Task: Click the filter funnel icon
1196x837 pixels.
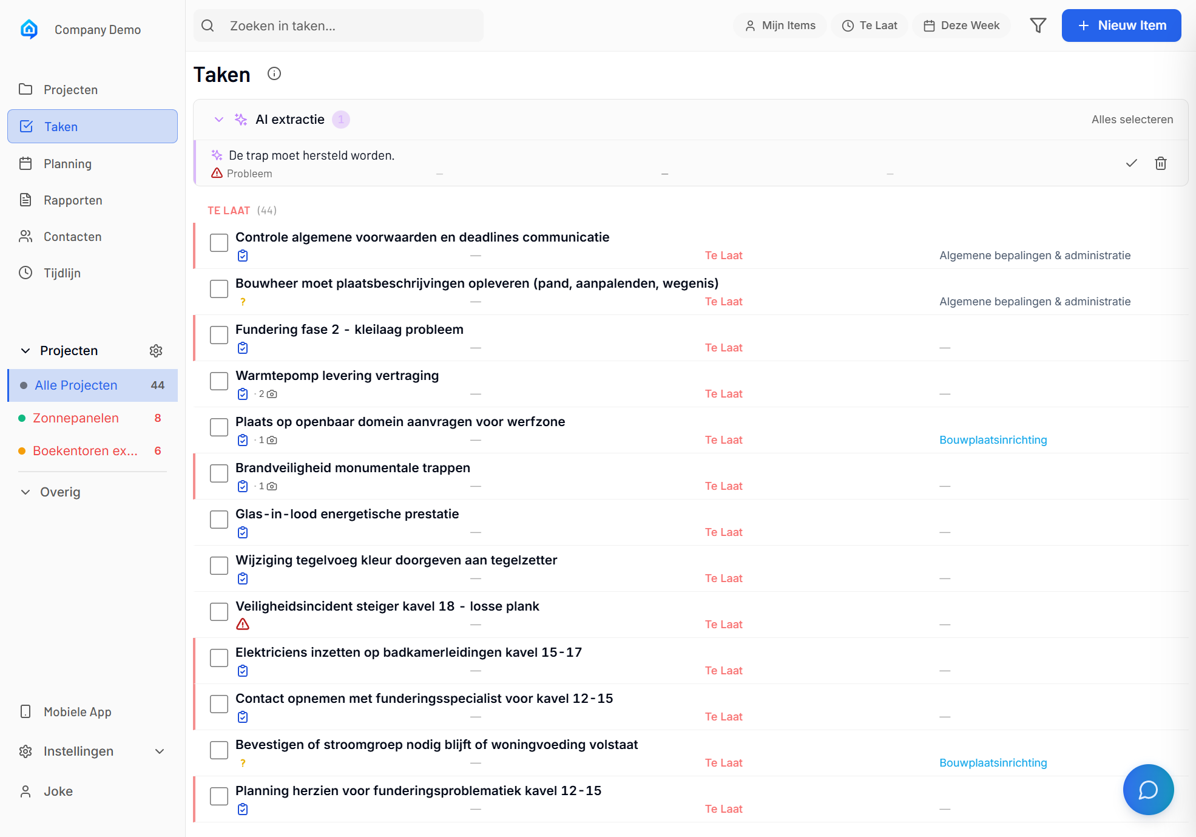Action: (x=1038, y=25)
